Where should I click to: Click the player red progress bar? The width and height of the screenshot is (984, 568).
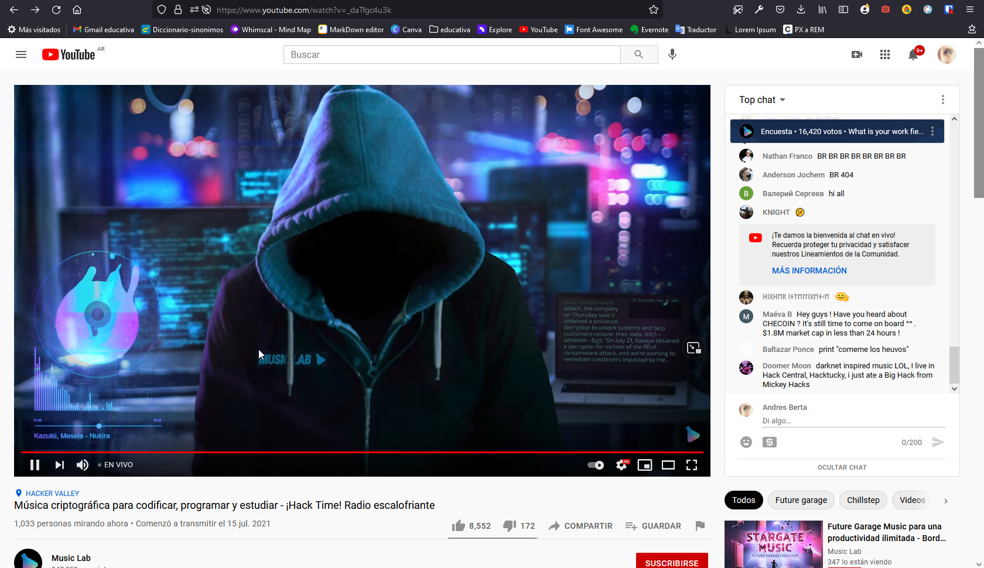pyautogui.click(x=362, y=452)
